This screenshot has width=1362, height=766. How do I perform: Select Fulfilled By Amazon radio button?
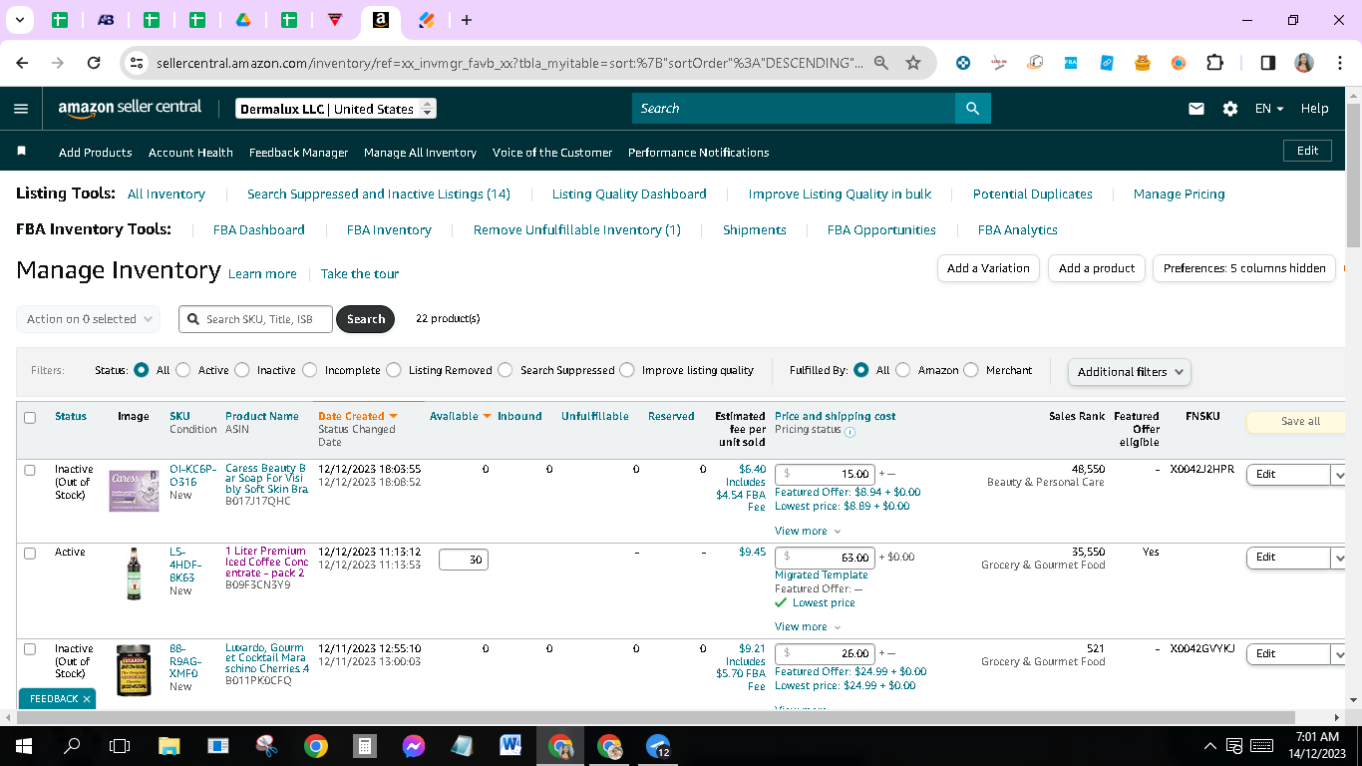tap(903, 370)
